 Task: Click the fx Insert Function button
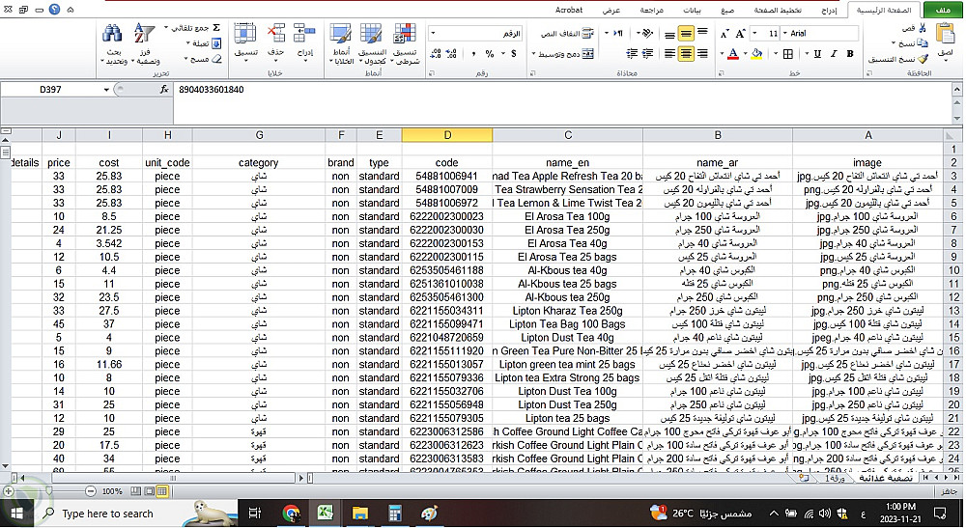click(x=164, y=89)
